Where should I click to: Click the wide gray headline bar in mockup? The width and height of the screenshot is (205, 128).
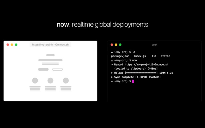[50, 60]
